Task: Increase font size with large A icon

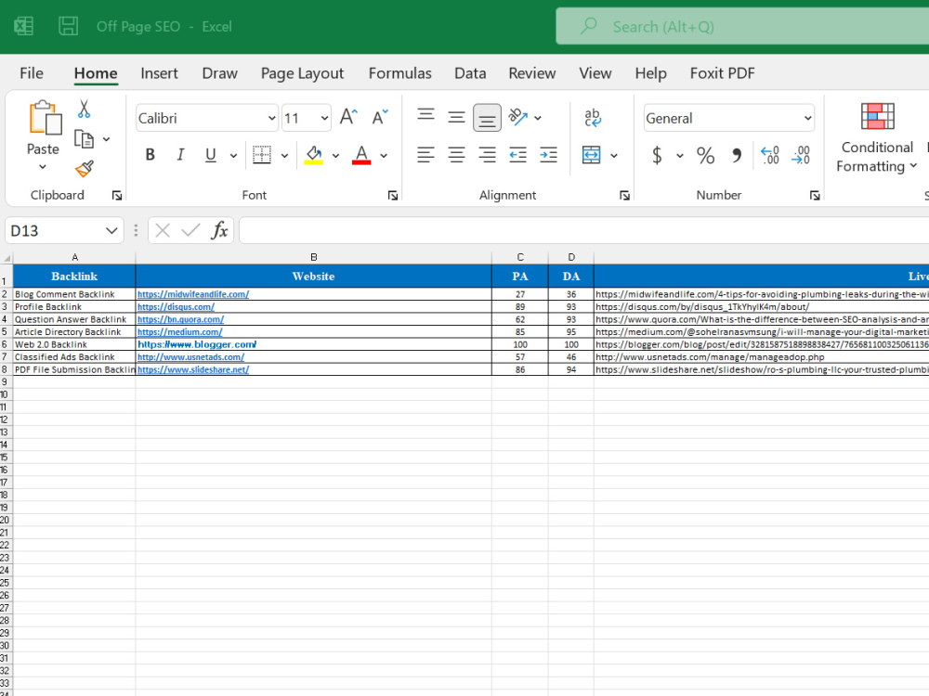Action: click(348, 117)
